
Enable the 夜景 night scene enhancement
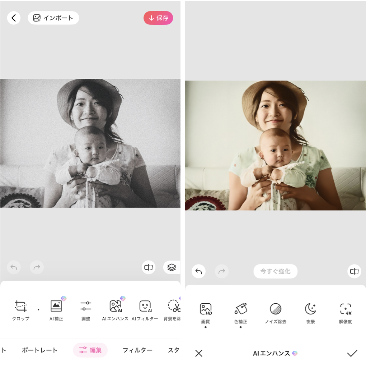(x=310, y=311)
